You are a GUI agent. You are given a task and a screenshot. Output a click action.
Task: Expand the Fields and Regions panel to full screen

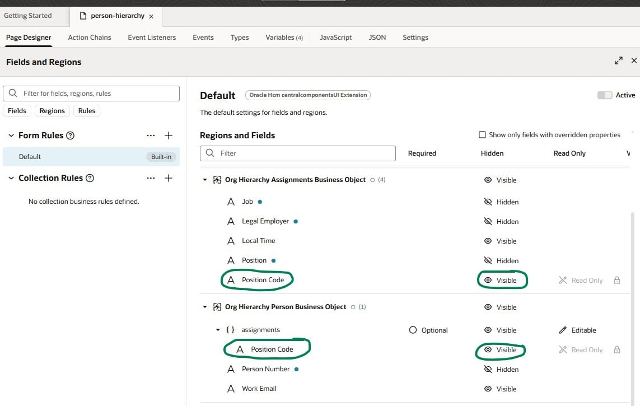[618, 60]
